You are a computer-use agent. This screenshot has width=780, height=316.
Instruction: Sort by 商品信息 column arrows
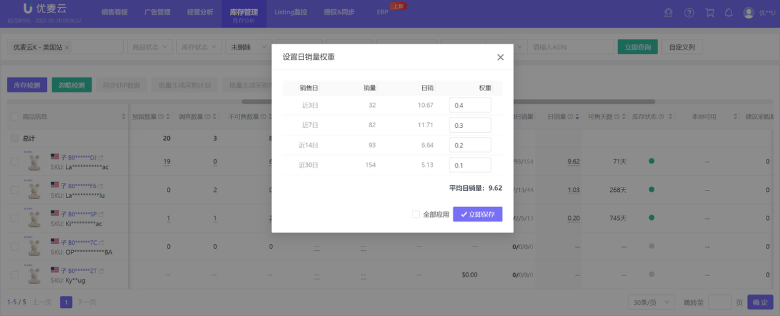[x=124, y=117]
